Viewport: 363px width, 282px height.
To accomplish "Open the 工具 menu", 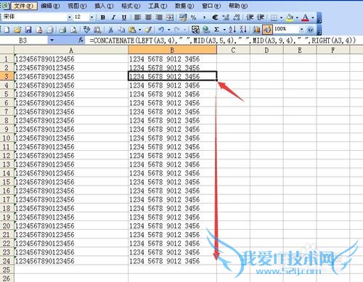I will [x=158, y=6].
